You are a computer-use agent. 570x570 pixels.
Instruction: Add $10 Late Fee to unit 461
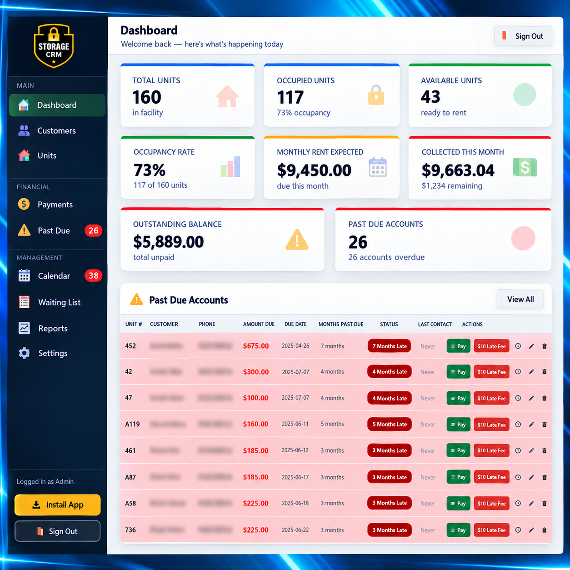[x=491, y=450]
